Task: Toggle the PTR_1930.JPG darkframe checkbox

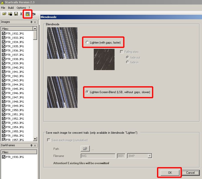Action: coord(4,157)
